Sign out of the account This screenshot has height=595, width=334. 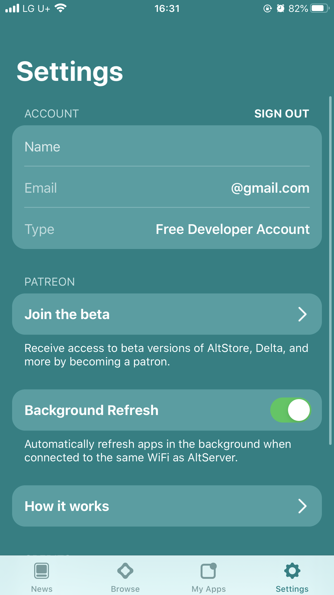pos(282,113)
